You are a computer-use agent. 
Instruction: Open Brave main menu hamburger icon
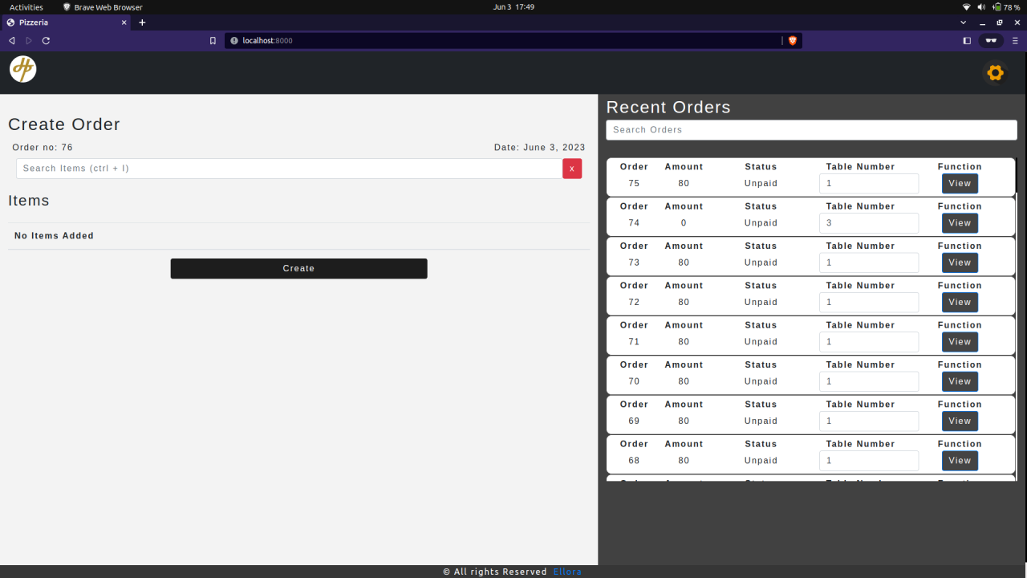pos(1015,40)
